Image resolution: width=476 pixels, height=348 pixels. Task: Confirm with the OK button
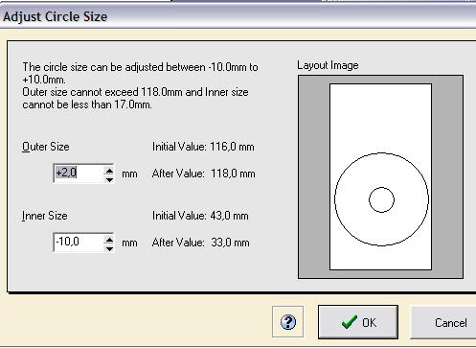(358, 322)
